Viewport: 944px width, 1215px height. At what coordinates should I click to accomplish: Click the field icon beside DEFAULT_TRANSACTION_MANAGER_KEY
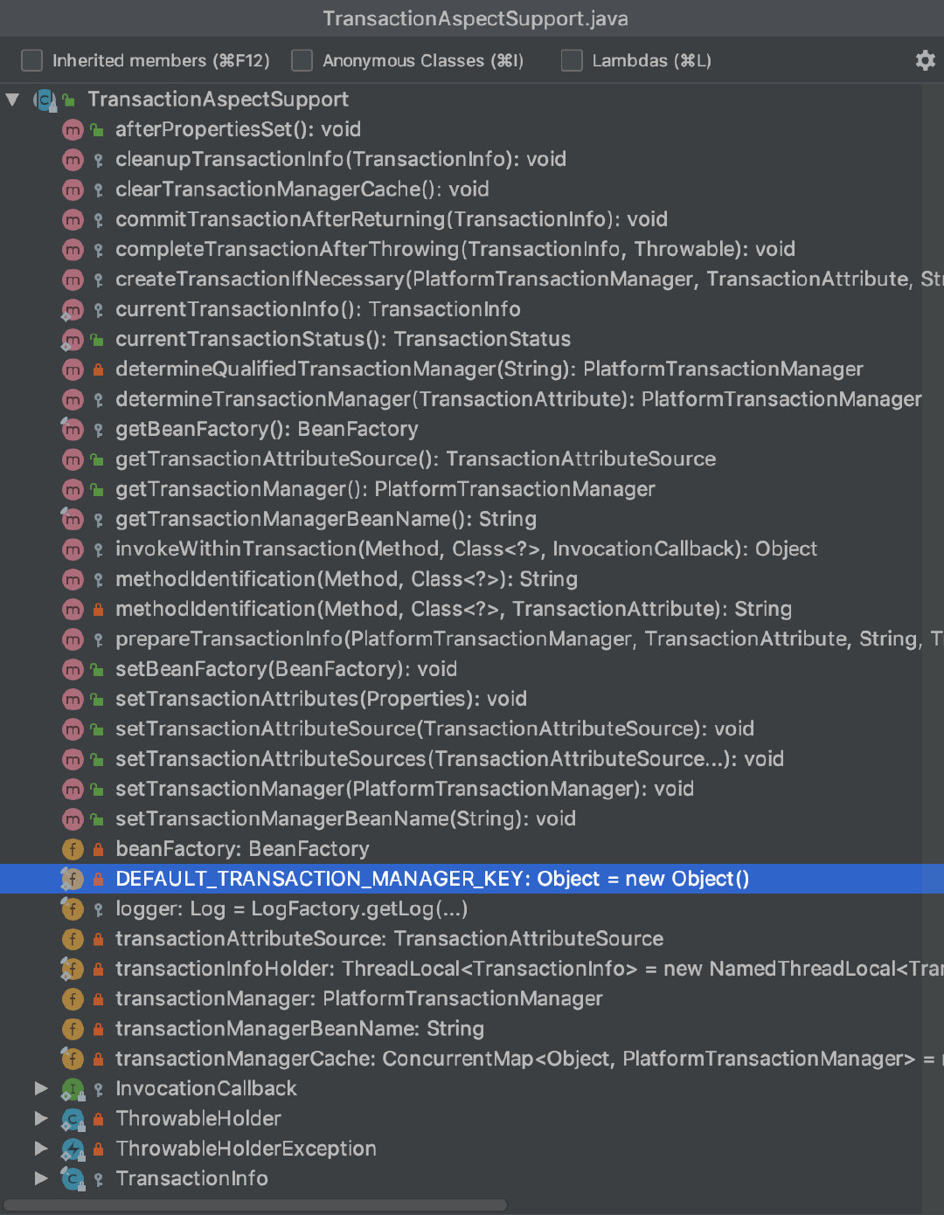pyautogui.click(x=73, y=879)
